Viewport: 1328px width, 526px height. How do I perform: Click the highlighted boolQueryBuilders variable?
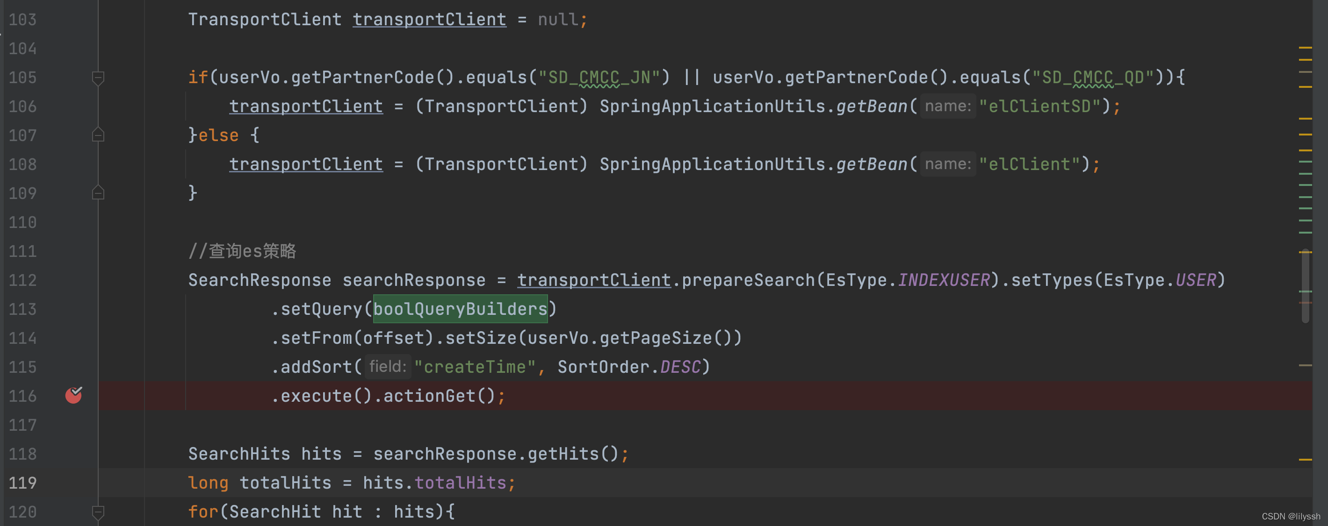[x=460, y=309]
